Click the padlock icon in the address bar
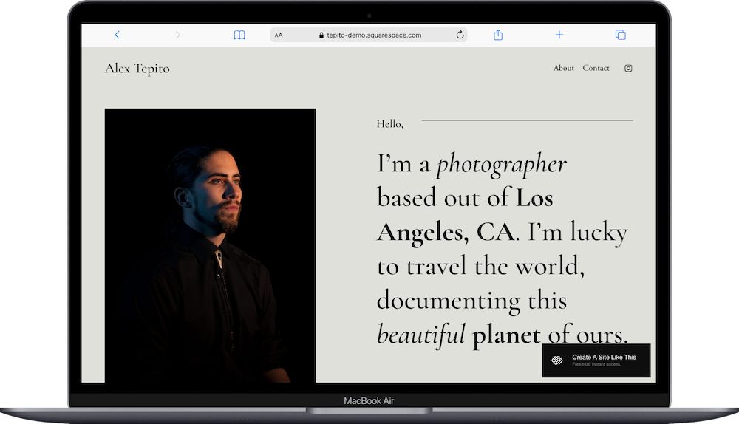 (x=321, y=35)
